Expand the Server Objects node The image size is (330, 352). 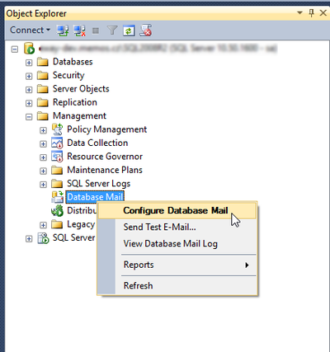click(29, 90)
